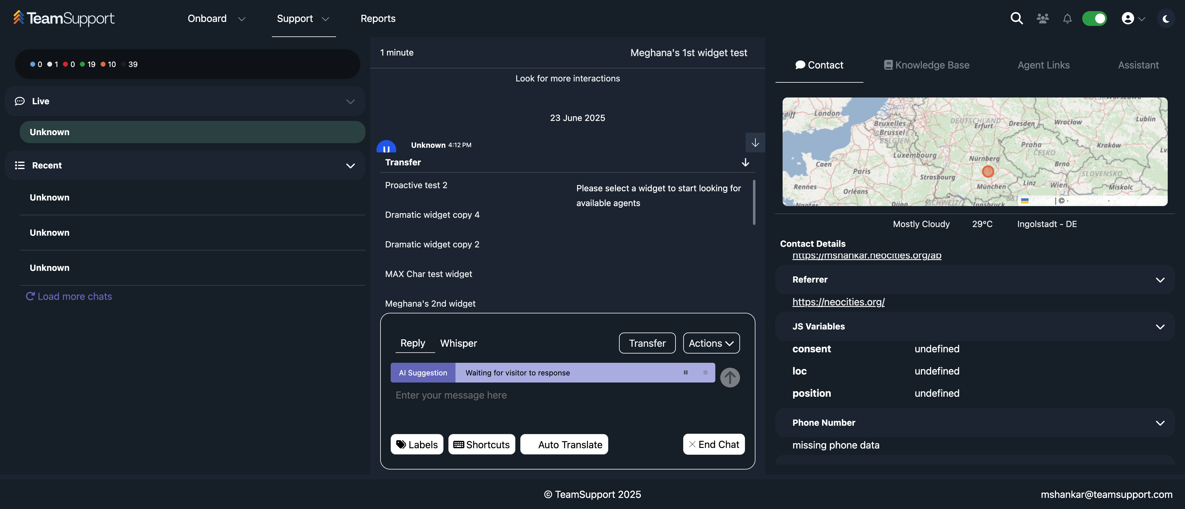Image resolution: width=1185 pixels, height=509 pixels.
Task: Click the visitor location map
Action: pos(975,151)
